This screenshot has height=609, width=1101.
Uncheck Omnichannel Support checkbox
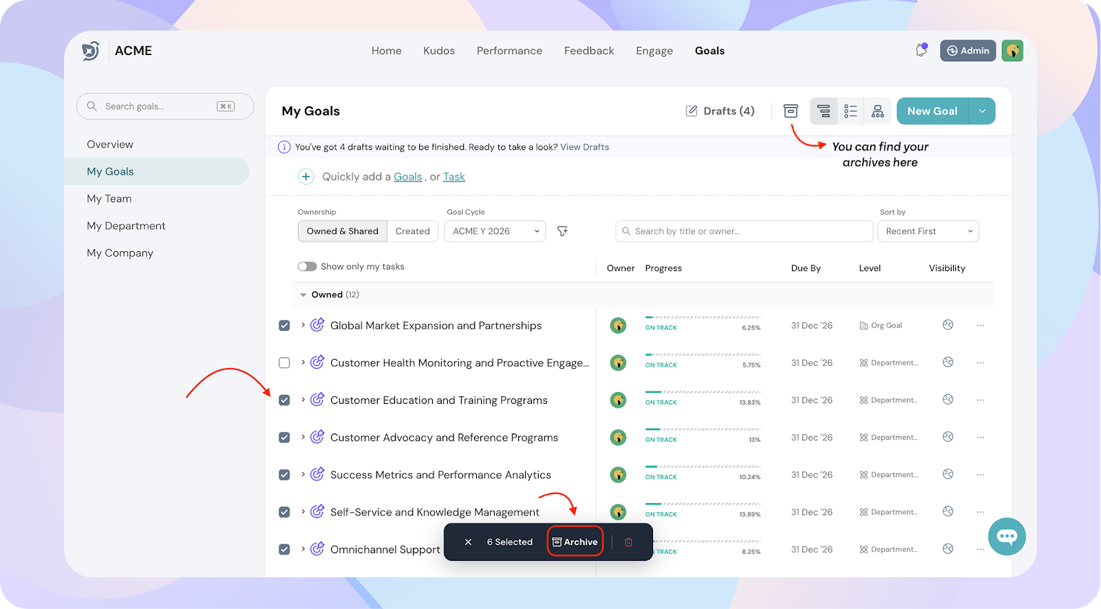tap(284, 549)
